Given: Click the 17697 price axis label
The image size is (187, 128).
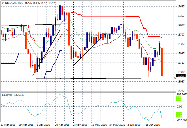Looking at the screenshot, I should tap(181, 6).
